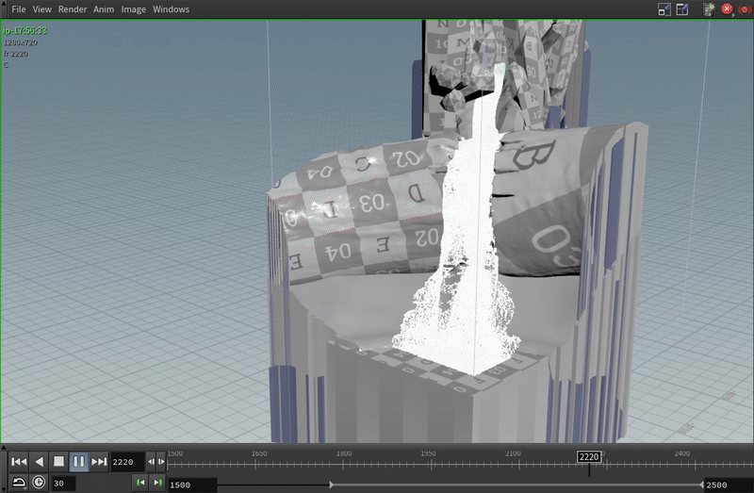This screenshot has height=493, width=754.
Task: Click the first viewer layout icon
Action: click(x=664, y=9)
